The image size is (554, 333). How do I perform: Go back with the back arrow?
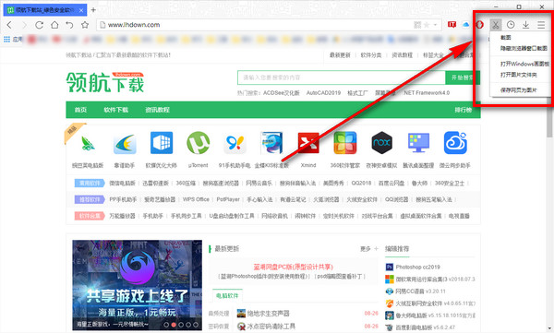[x=9, y=25]
